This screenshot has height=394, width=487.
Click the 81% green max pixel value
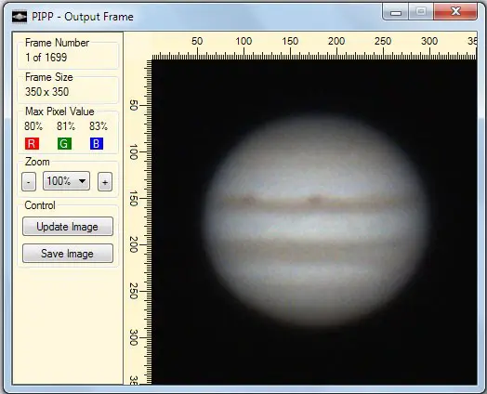66,126
